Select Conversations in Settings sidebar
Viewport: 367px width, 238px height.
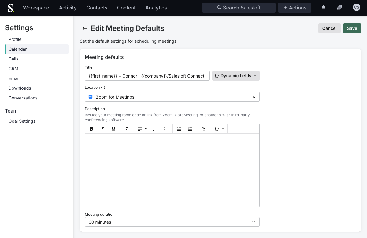tap(37, 98)
